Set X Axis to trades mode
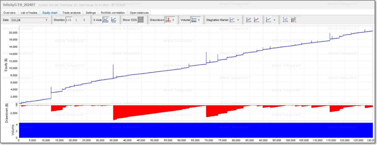Image resolution: width=377 pixels, height=145 pixels. pos(106,20)
